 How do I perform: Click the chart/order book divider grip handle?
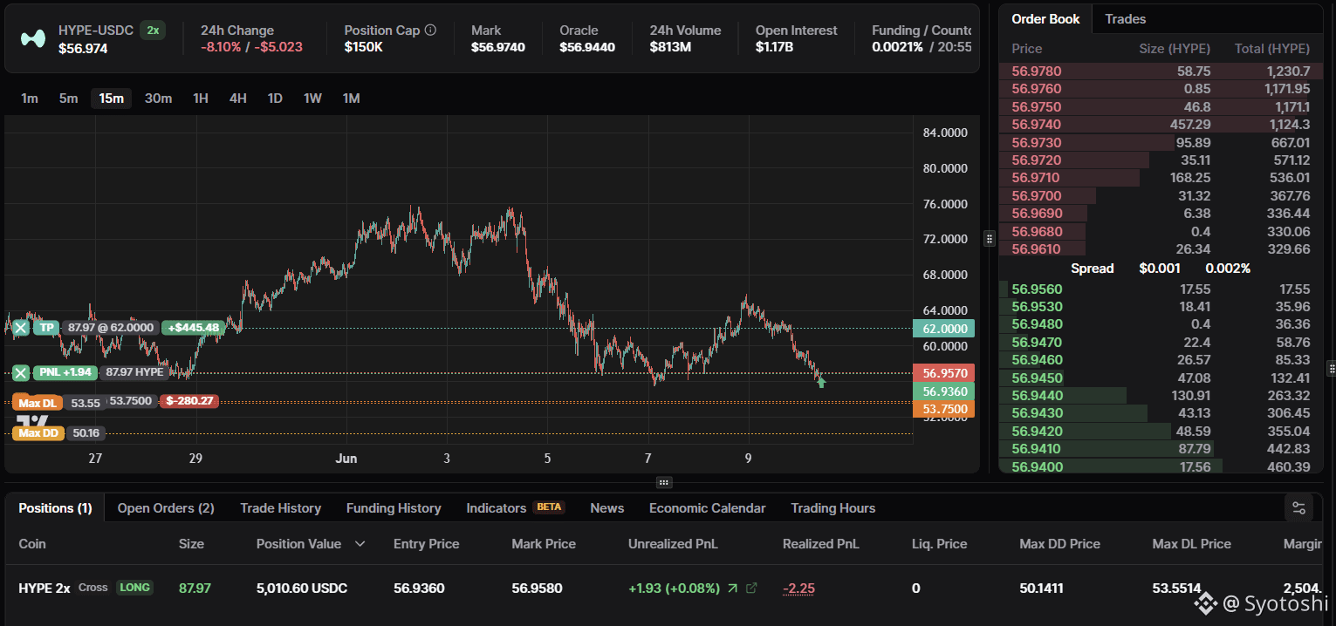click(x=989, y=238)
